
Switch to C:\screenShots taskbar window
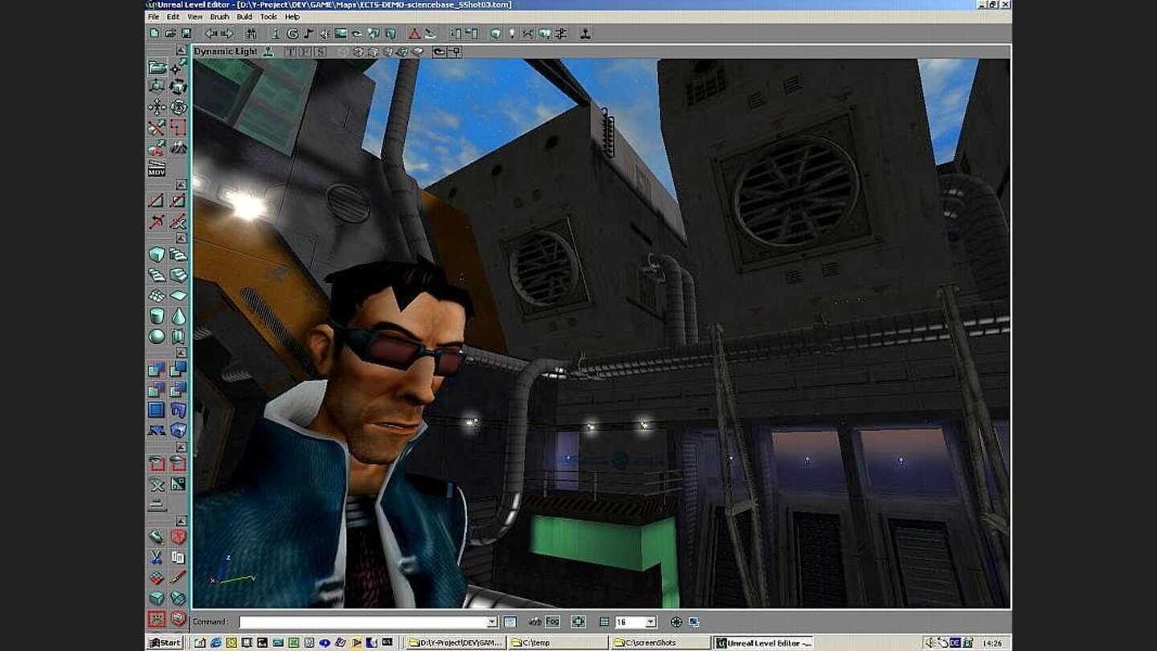(x=661, y=643)
